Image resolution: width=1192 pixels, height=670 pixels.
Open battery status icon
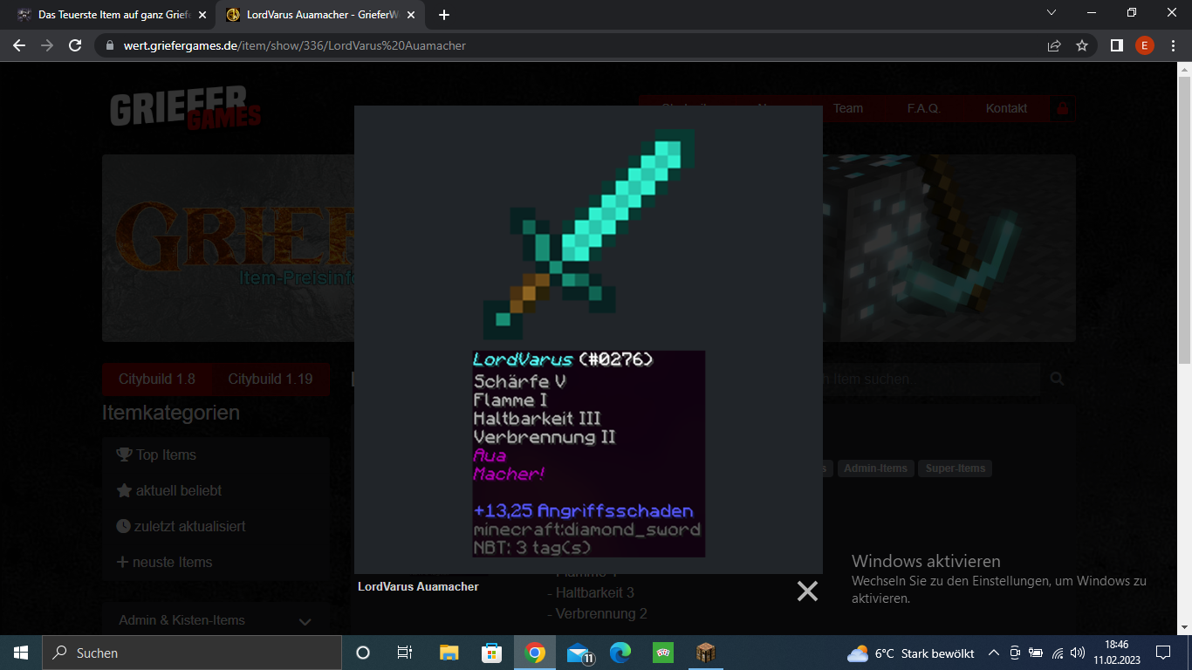(x=1036, y=653)
